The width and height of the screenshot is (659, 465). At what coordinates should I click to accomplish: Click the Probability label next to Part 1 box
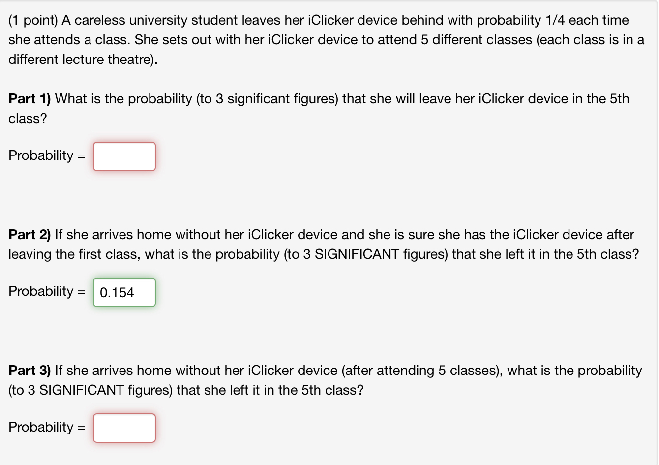pyautogui.click(x=42, y=156)
